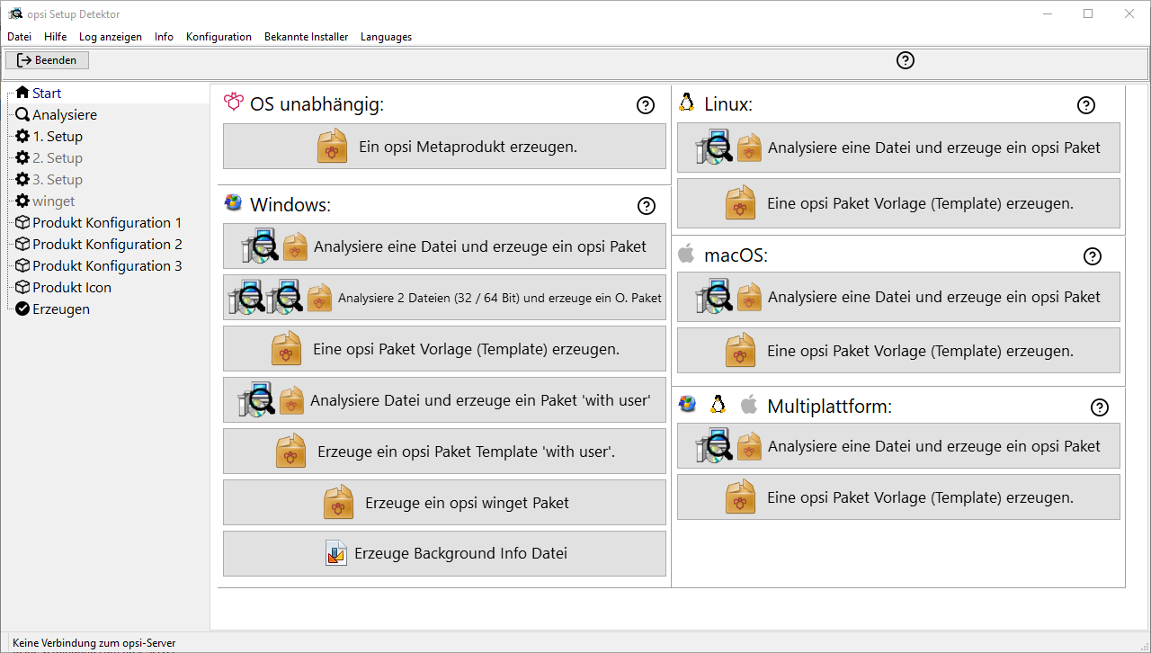The width and height of the screenshot is (1151, 653).
Task: Open the Log anzeigen menu
Action: click(x=111, y=37)
